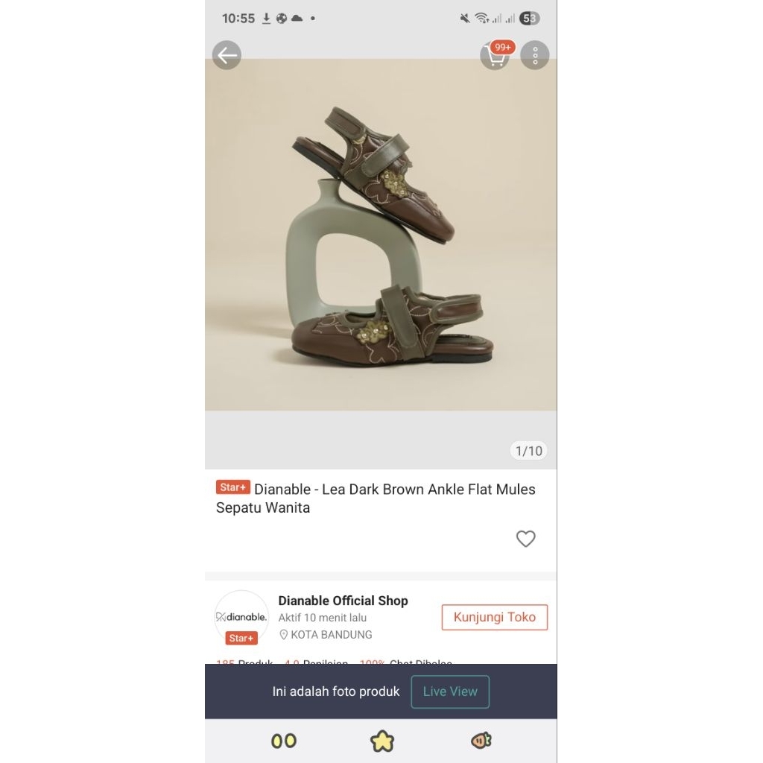The height and width of the screenshot is (763, 763).
Task: Open Dianable Official Shop name link
Action: point(343,601)
